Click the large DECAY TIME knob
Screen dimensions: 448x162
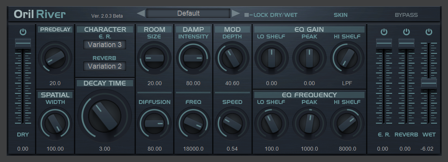coord(105,116)
